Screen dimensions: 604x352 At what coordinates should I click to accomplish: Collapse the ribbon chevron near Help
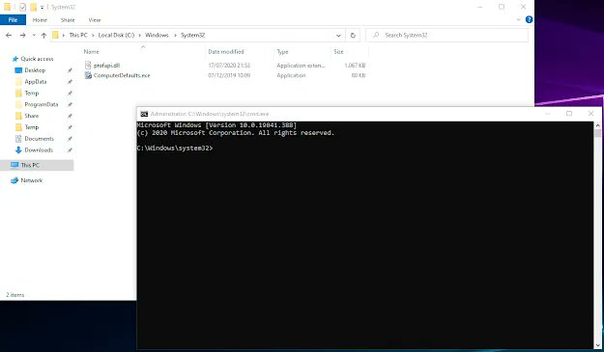[x=518, y=19]
